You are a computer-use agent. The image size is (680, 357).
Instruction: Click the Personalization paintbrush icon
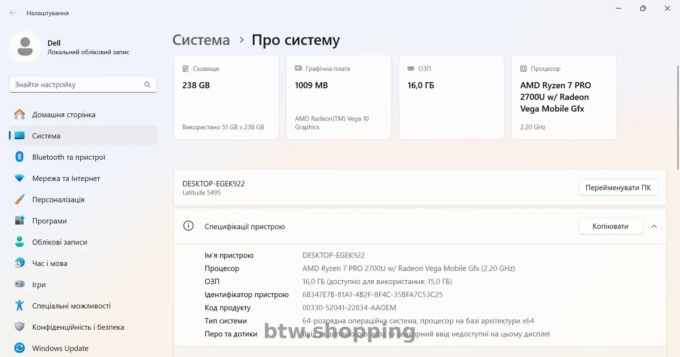[x=19, y=199]
